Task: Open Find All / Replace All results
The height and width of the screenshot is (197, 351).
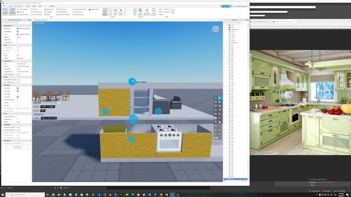Action: click(x=80, y=9)
